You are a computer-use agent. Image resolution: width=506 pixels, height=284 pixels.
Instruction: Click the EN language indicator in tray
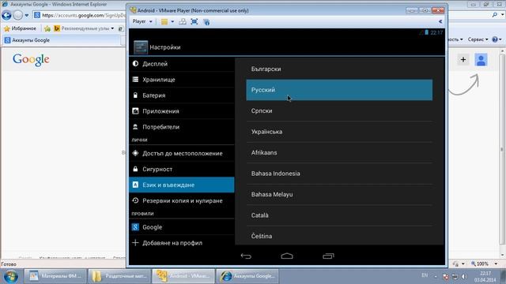click(x=425, y=275)
